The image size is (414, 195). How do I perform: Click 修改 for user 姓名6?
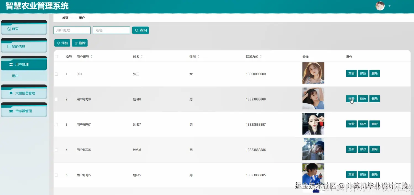point(363,149)
